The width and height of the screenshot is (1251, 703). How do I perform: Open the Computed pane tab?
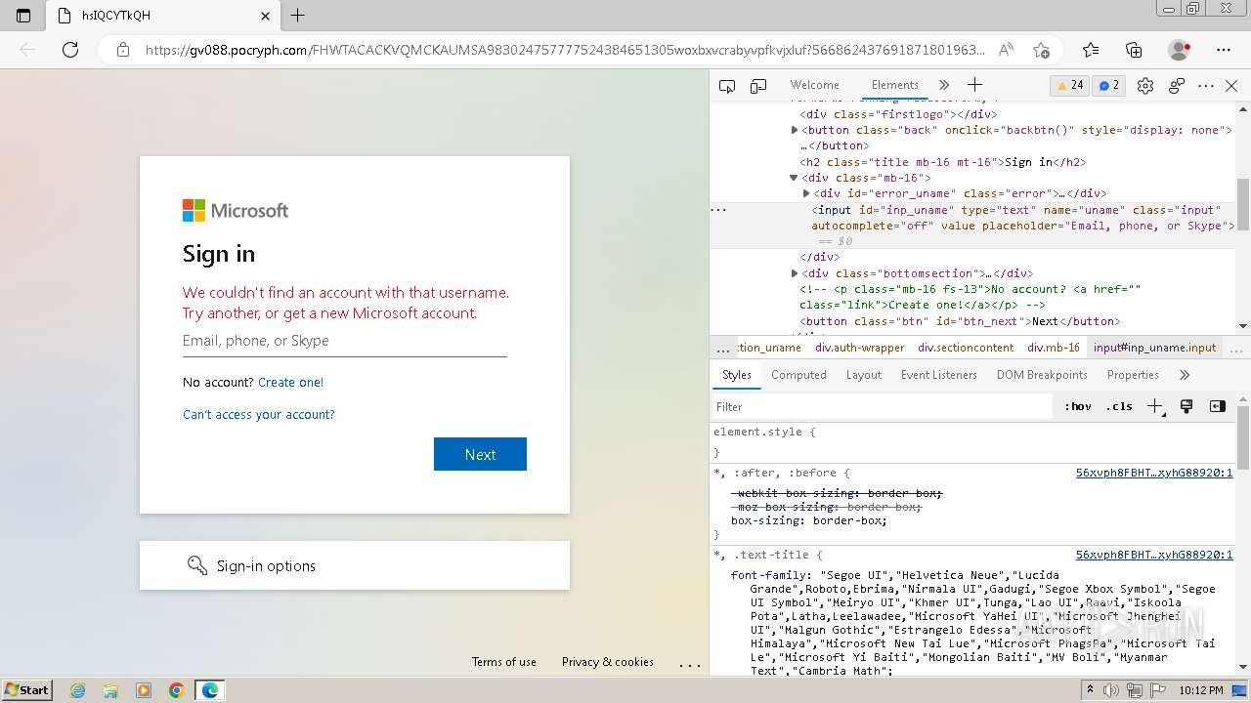click(798, 375)
